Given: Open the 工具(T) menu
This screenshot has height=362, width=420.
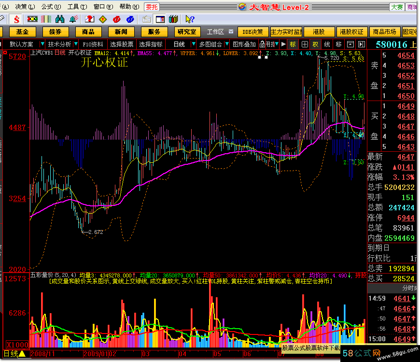Looking at the screenshot, I should coord(77,7).
